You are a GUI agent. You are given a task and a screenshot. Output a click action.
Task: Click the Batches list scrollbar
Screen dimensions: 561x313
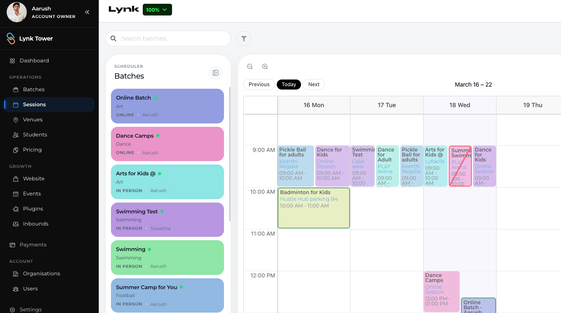(x=229, y=154)
